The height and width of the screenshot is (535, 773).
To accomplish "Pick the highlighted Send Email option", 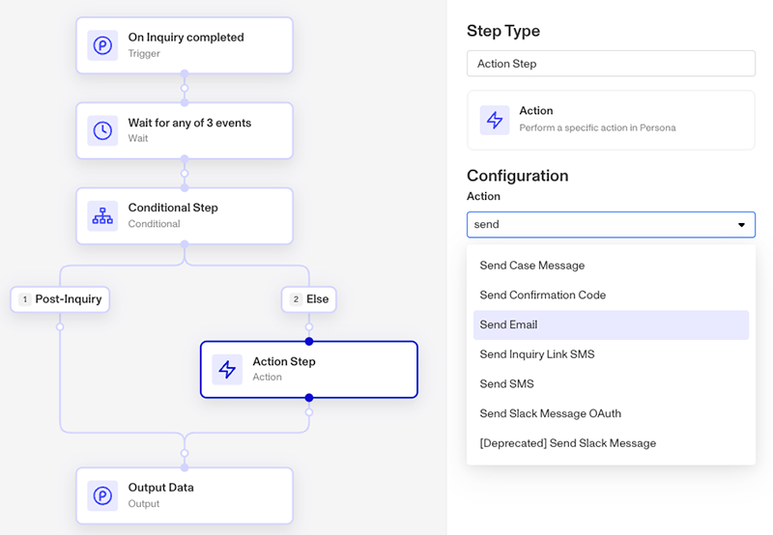I will click(611, 324).
